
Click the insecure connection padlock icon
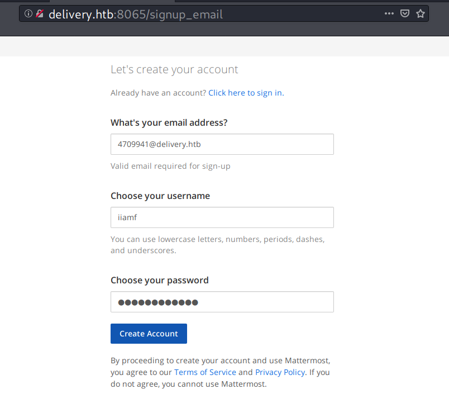[x=40, y=13]
